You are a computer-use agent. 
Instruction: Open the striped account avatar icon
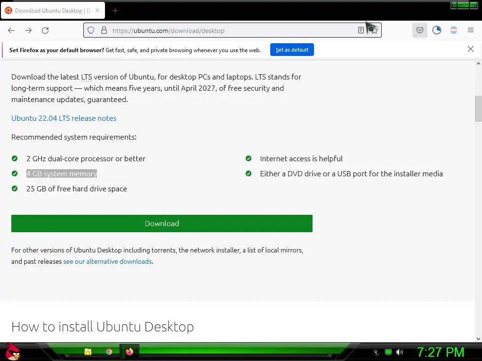(453, 30)
